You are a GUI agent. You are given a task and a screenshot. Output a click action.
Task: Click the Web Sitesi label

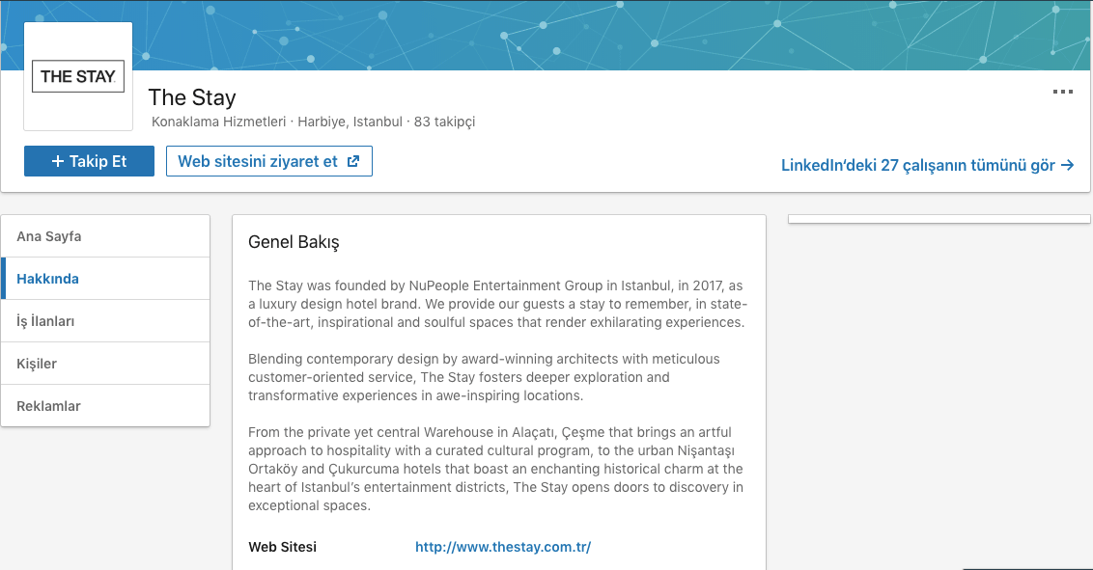tap(282, 547)
